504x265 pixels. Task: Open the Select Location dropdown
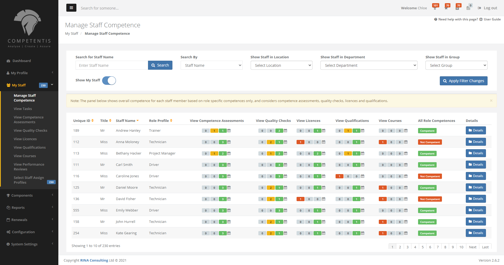pyautogui.click(x=281, y=65)
